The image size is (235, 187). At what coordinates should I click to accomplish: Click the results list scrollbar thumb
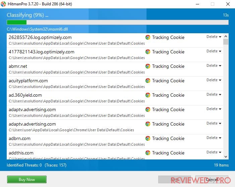click(x=226, y=42)
